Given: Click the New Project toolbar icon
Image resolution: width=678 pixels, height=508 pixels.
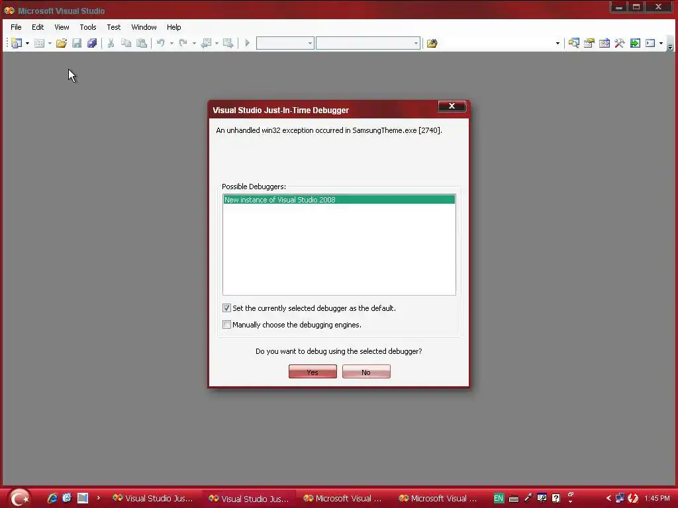Looking at the screenshot, I should [17, 43].
